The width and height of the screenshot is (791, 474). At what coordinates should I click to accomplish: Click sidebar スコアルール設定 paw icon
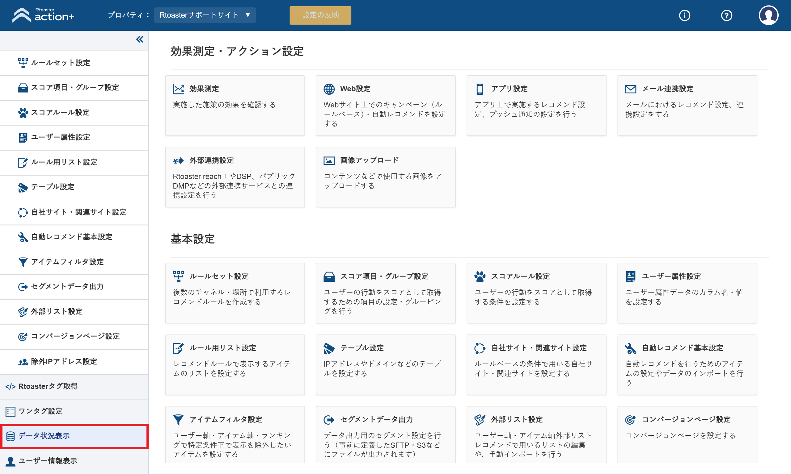pyautogui.click(x=23, y=113)
